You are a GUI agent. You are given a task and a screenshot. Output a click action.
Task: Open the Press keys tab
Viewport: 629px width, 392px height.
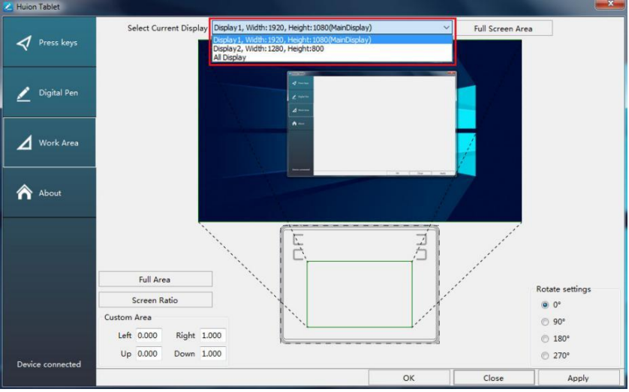(50, 42)
